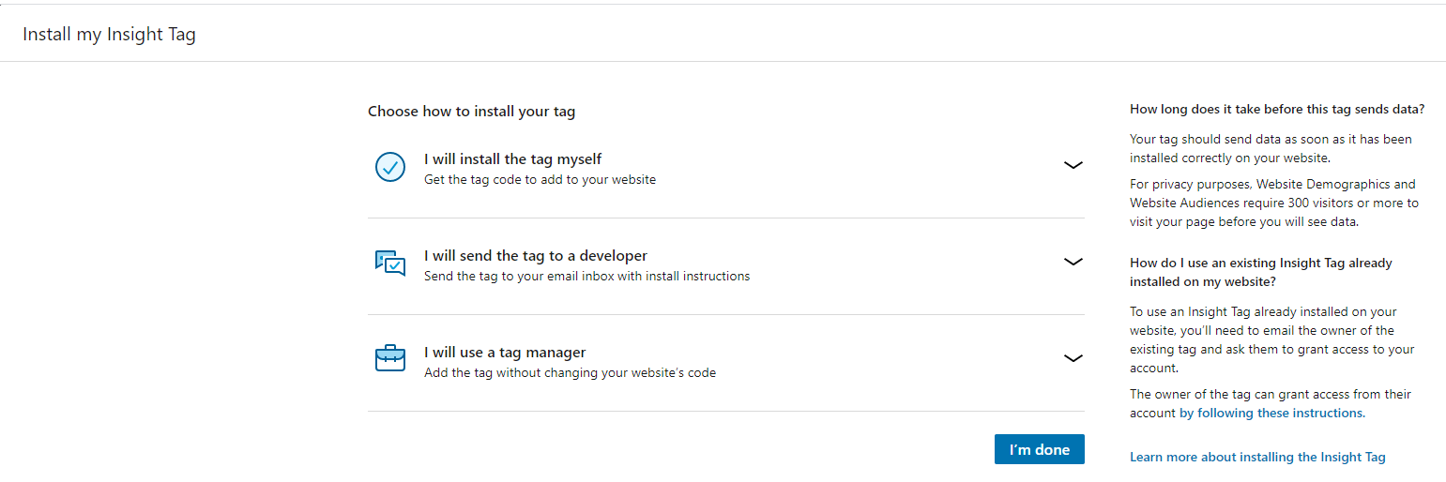Click the briefcase tag manager icon
Screen dimensions: 1446x482
(x=389, y=357)
